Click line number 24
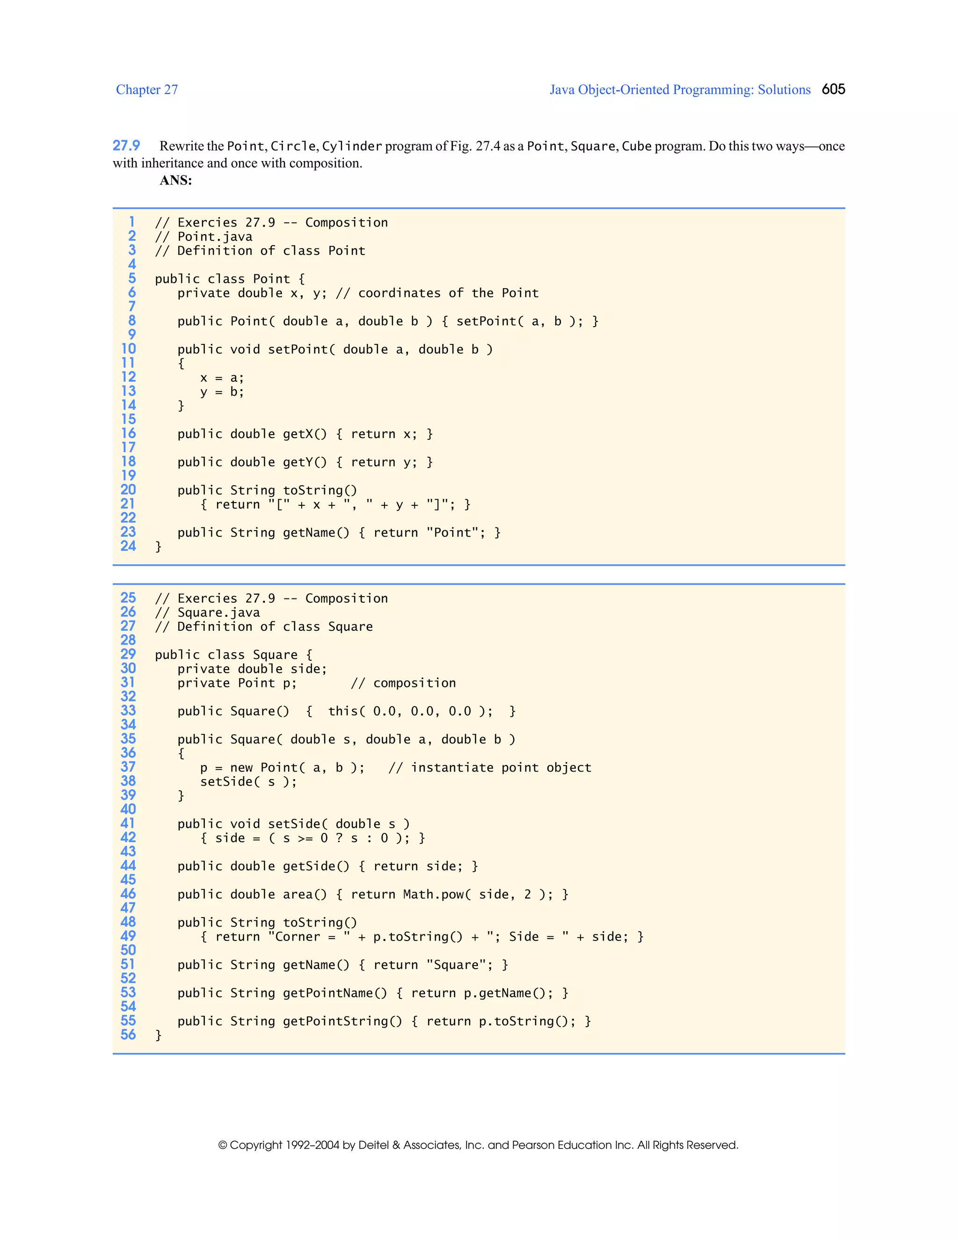The height and width of the screenshot is (1240, 958). point(128,546)
